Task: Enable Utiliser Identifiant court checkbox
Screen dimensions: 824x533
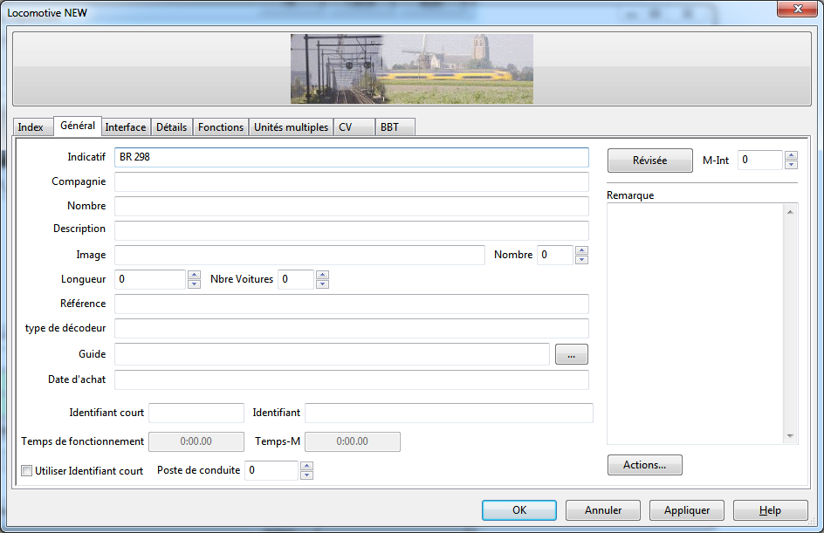Action: point(27,471)
